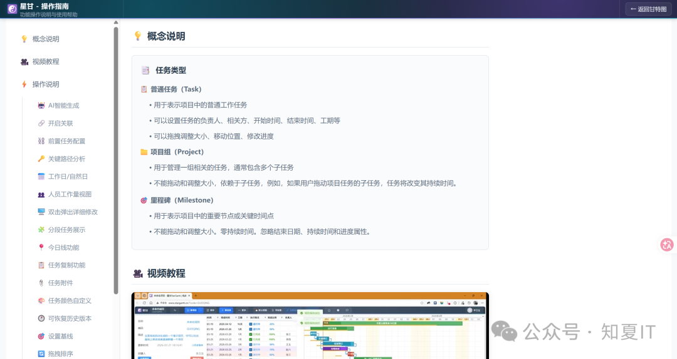Click the palette icon next to 任务颜色自定义

pos(41,301)
